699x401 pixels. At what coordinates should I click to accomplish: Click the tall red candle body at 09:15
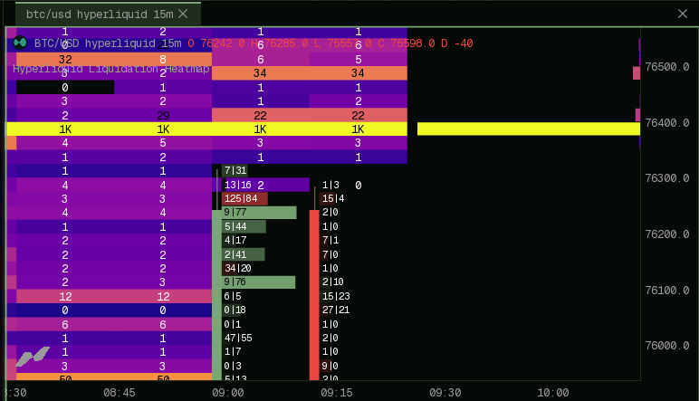click(314, 295)
